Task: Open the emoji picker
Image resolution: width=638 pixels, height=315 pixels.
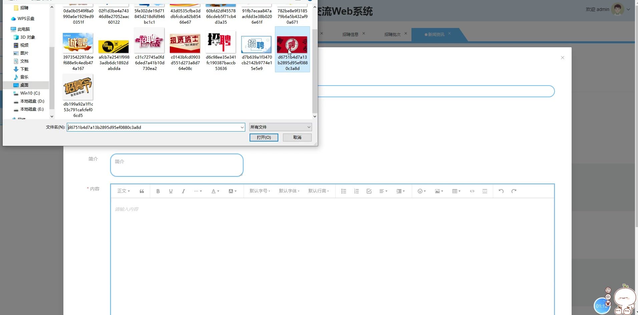Action: click(422, 191)
